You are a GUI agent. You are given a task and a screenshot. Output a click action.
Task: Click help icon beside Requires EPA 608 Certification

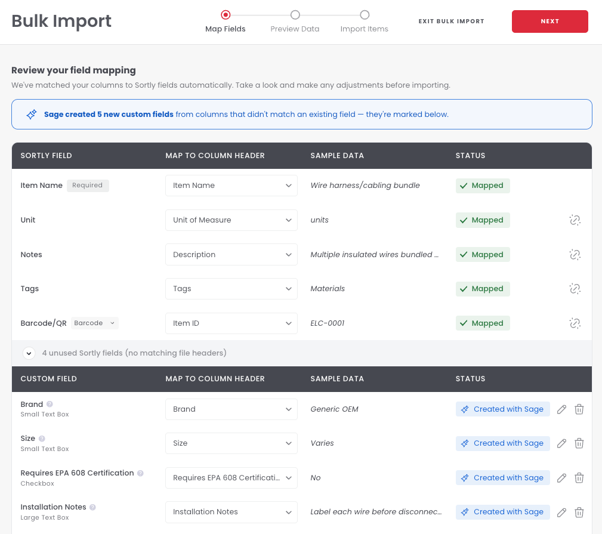(141, 473)
